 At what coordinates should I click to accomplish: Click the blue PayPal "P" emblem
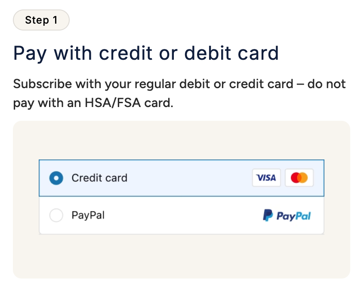[x=268, y=215]
